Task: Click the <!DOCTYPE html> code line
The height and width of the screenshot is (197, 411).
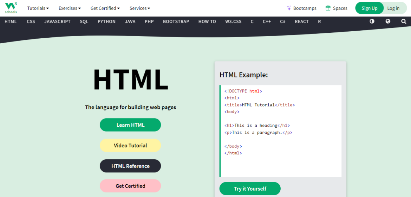Action: [243, 91]
